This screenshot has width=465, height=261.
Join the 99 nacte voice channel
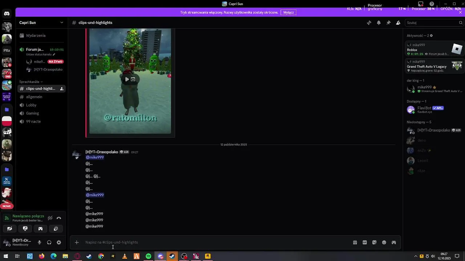tap(41, 121)
